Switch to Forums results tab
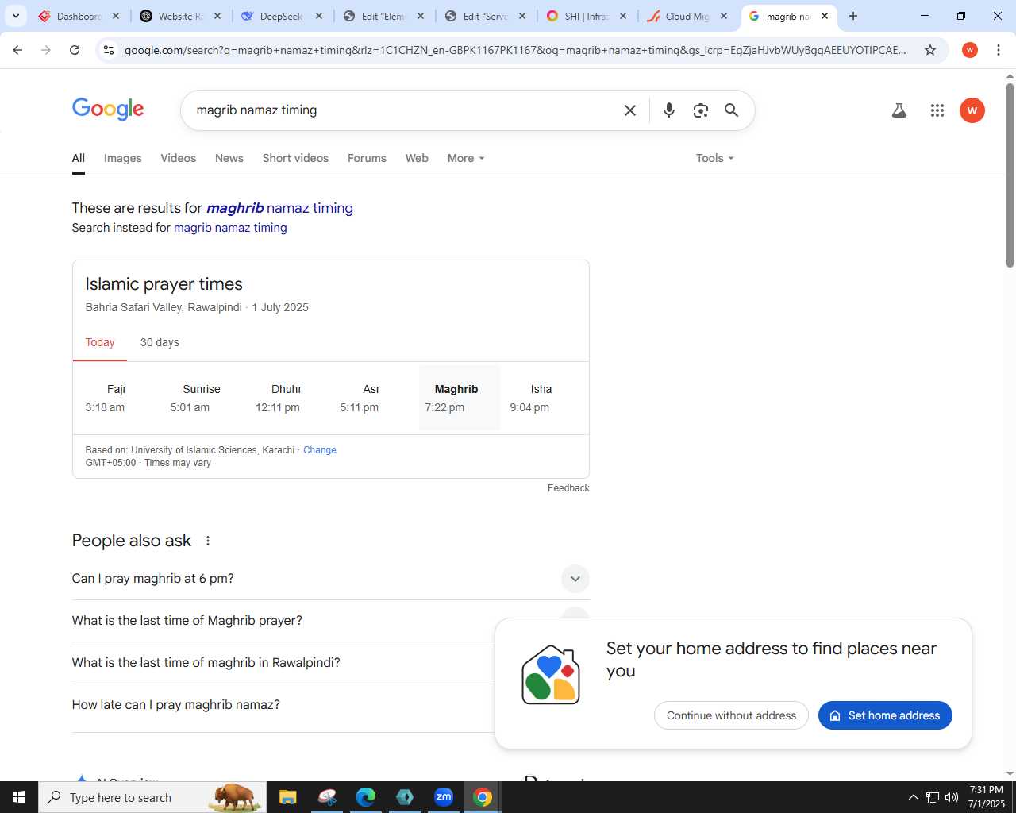1016x813 pixels. point(367,158)
